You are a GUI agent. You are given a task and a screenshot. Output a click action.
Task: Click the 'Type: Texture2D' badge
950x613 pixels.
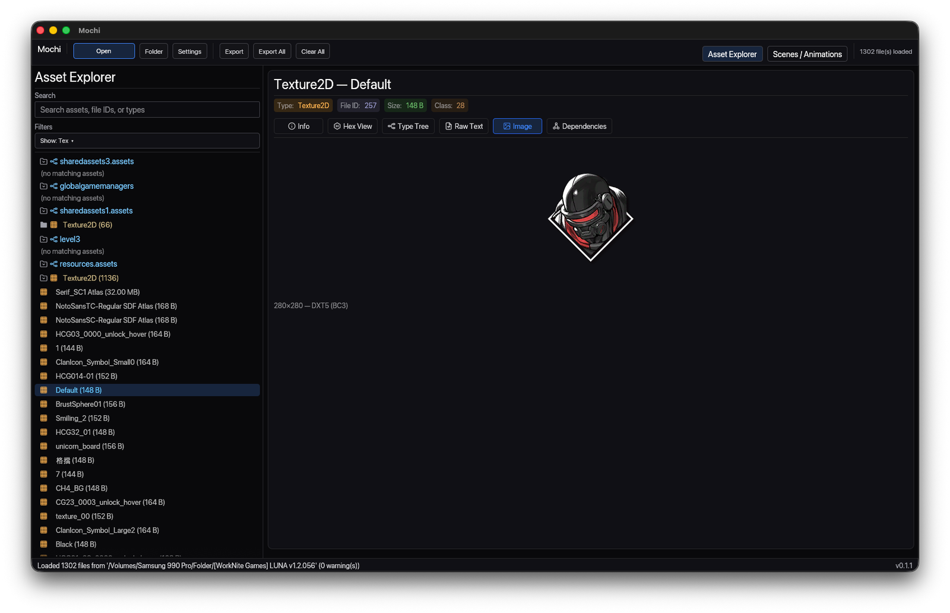(303, 106)
